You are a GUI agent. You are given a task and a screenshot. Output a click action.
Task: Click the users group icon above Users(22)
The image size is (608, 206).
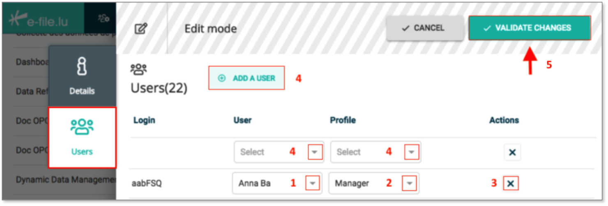(x=138, y=69)
